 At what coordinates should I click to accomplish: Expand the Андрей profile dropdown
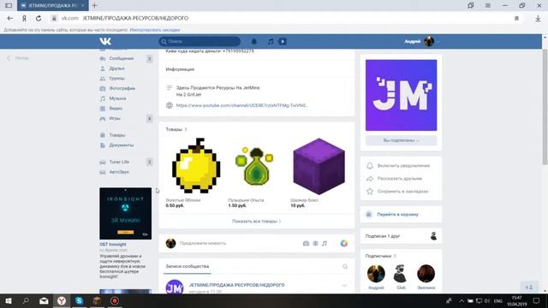click(x=422, y=41)
